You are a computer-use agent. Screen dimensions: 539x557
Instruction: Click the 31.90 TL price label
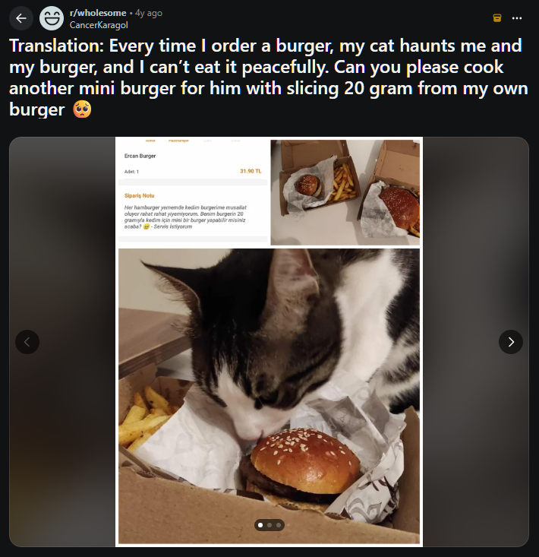(x=251, y=171)
